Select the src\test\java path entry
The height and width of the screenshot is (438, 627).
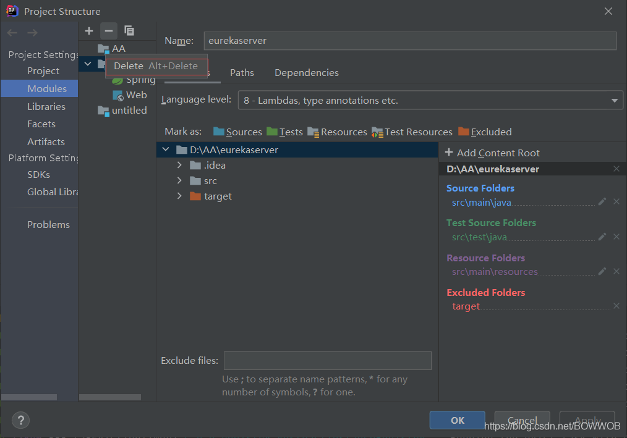pos(479,237)
